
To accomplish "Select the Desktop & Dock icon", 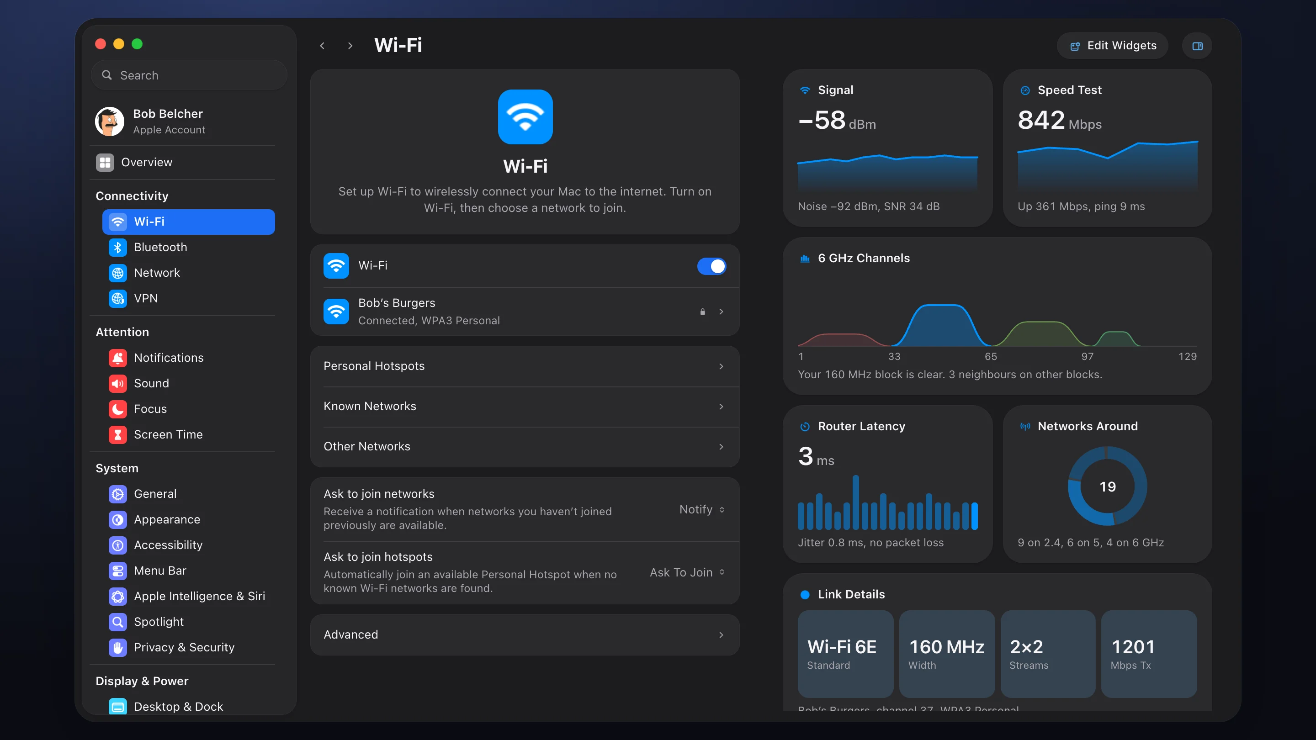I will tap(117, 706).
